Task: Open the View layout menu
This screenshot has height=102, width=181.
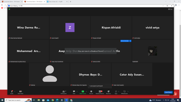Action: (x=170, y=9)
